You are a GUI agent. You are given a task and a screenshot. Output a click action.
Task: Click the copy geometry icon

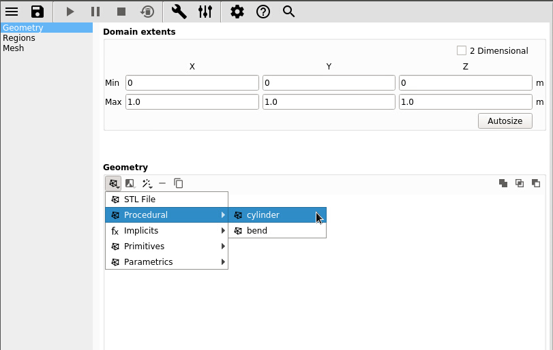tap(179, 183)
